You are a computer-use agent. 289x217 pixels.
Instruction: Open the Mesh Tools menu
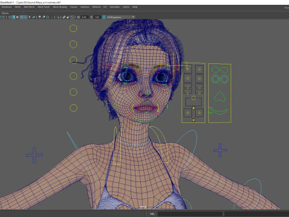point(43,7)
